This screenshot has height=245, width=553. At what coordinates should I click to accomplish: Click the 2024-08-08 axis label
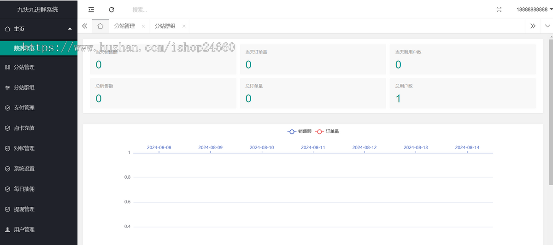[159, 147]
